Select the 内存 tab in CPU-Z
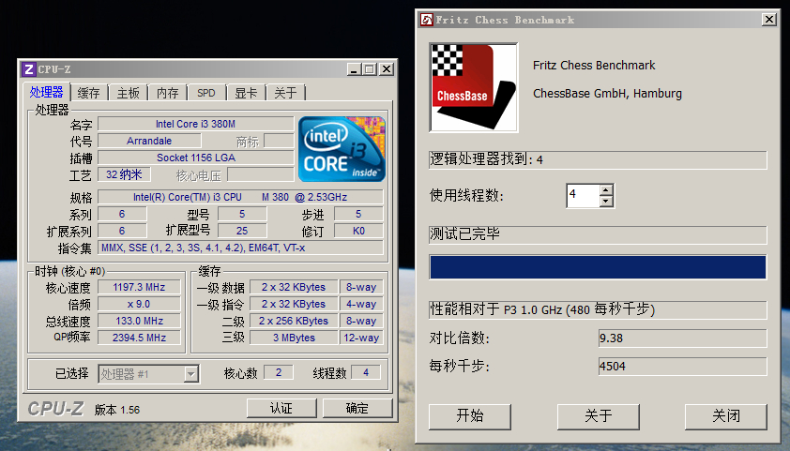The image size is (790, 451). (167, 93)
